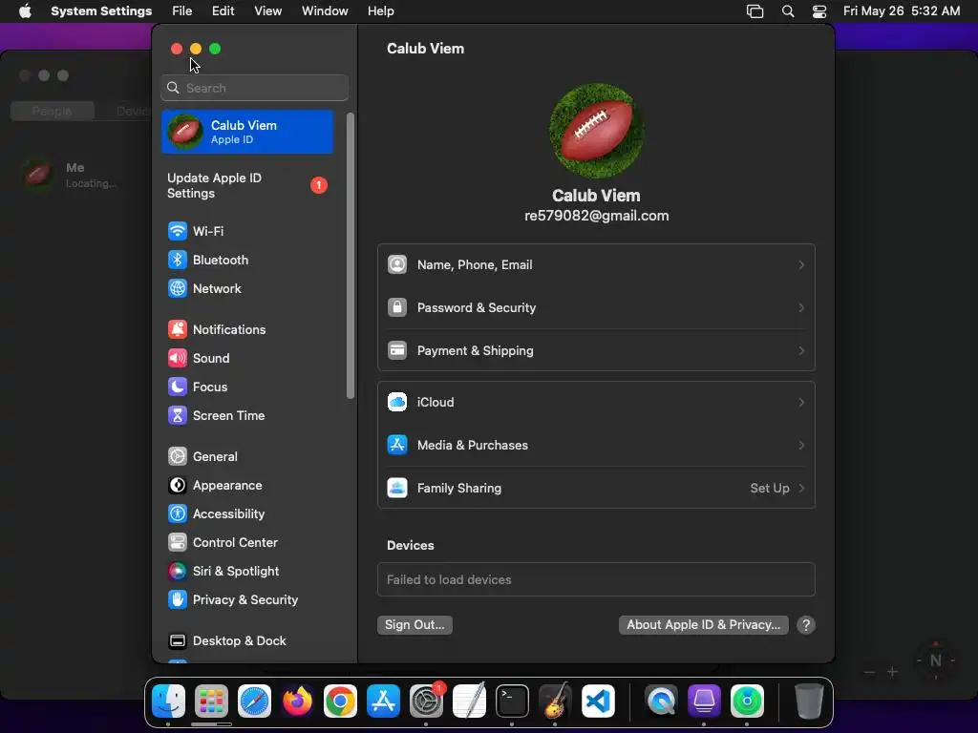Open Privacy & Security settings
Viewport: 978px width, 733px height.
point(247,600)
